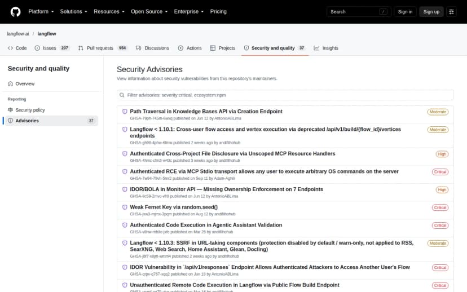Click the Sign in button

click(405, 12)
